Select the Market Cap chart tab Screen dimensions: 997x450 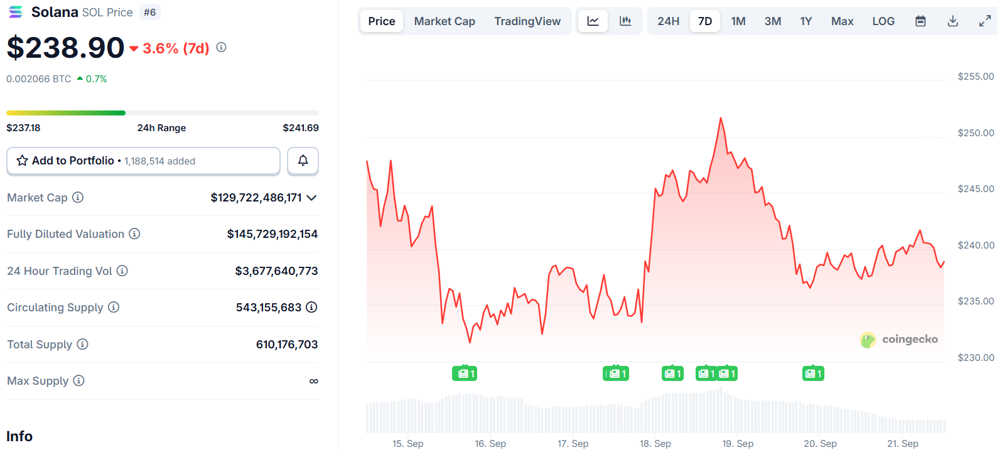[x=445, y=21]
